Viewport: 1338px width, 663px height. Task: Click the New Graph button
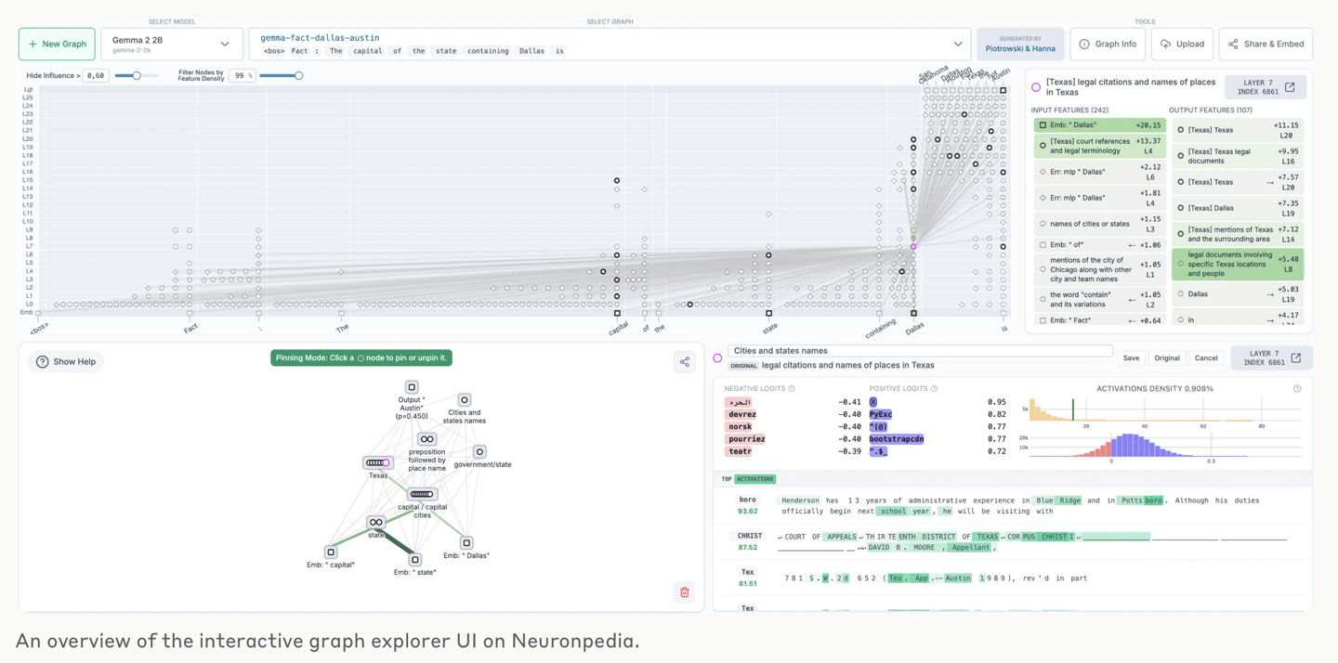pos(57,44)
